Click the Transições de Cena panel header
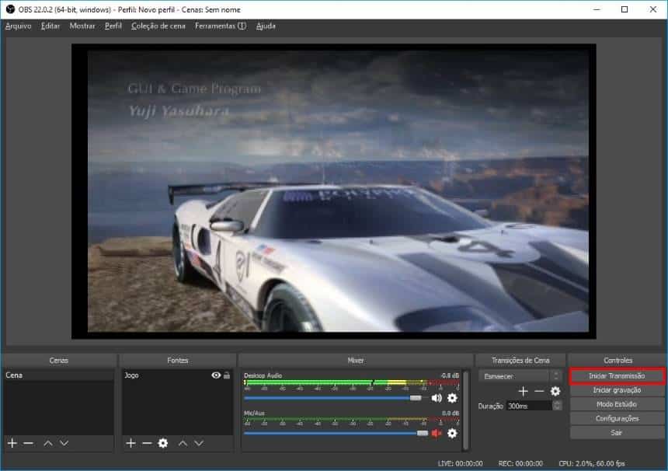 (520, 361)
